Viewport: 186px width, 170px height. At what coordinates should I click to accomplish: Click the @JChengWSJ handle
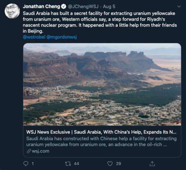[x=83, y=7]
